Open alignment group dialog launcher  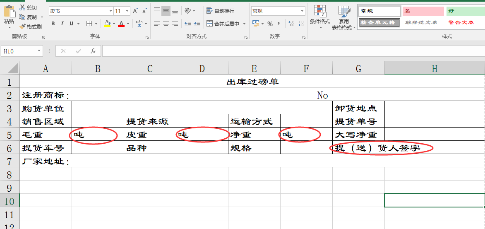pos(246,37)
